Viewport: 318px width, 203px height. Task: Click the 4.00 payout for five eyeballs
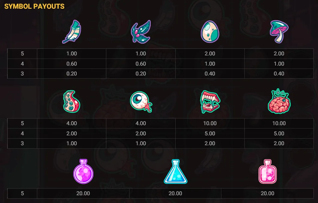(141, 123)
